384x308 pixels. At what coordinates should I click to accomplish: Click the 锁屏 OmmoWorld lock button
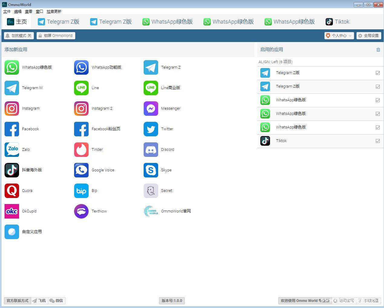(56, 36)
